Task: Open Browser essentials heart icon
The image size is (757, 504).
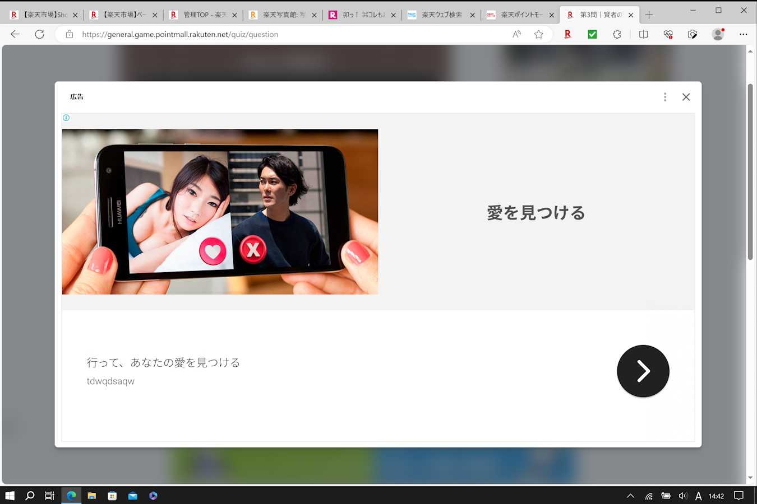Action: 668,34
